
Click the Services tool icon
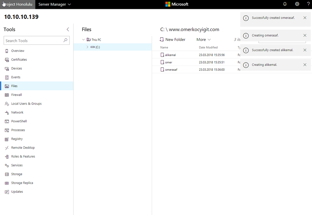coord(7,165)
